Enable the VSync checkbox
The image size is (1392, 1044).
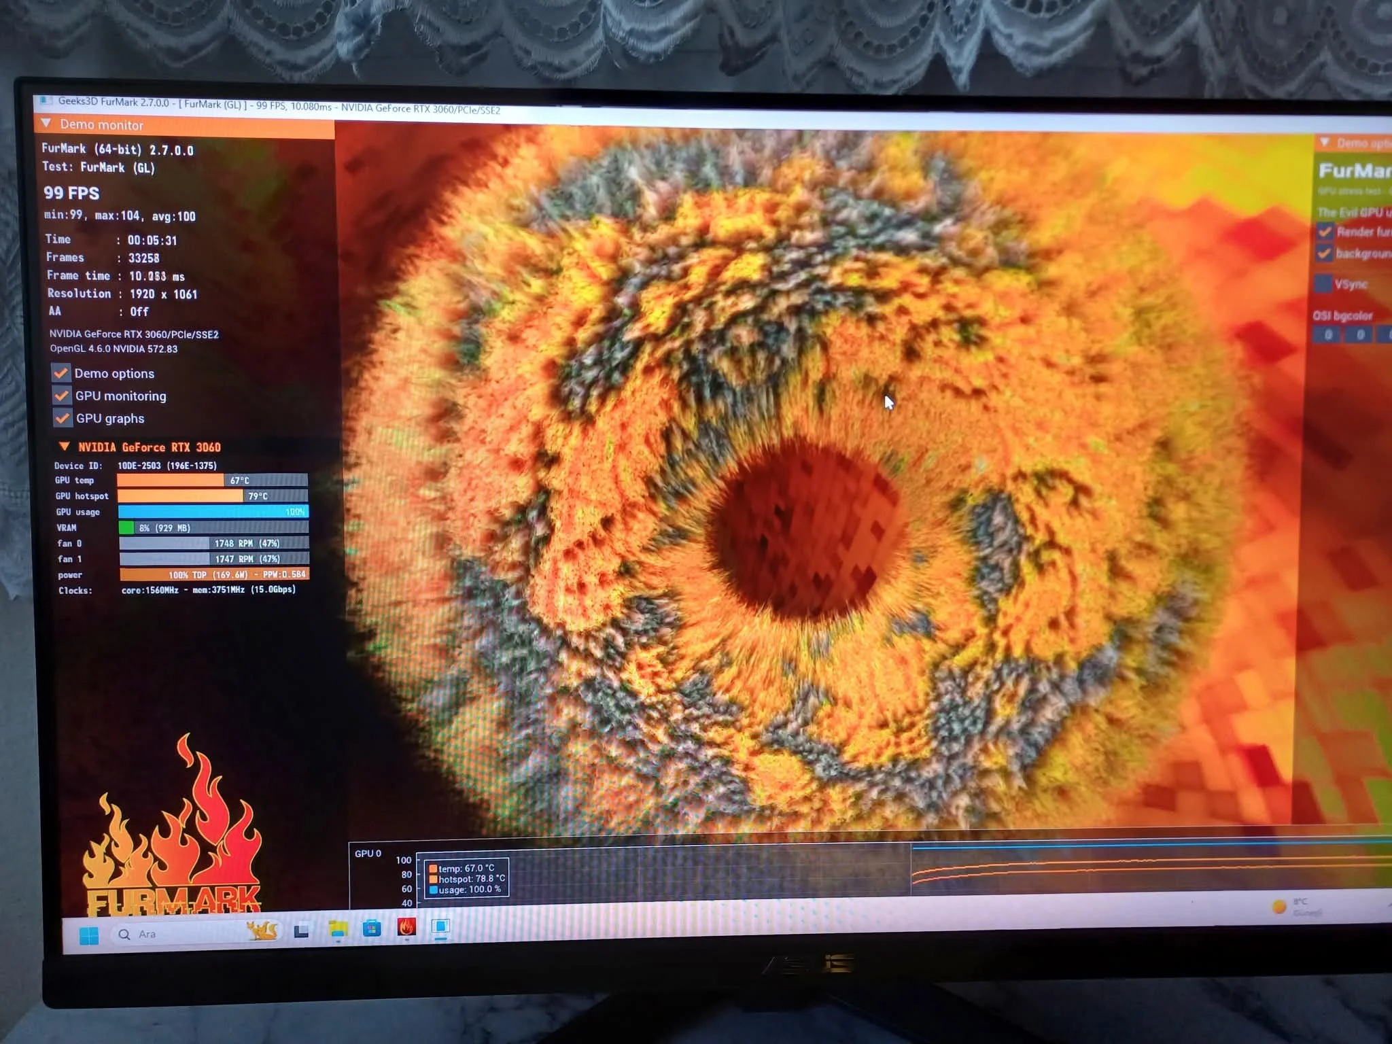click(1323, 283)
